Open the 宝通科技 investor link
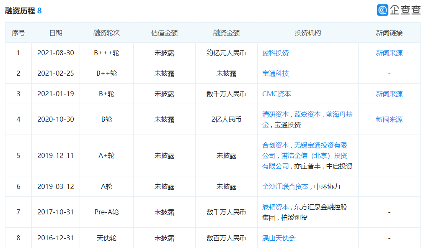 275,74
